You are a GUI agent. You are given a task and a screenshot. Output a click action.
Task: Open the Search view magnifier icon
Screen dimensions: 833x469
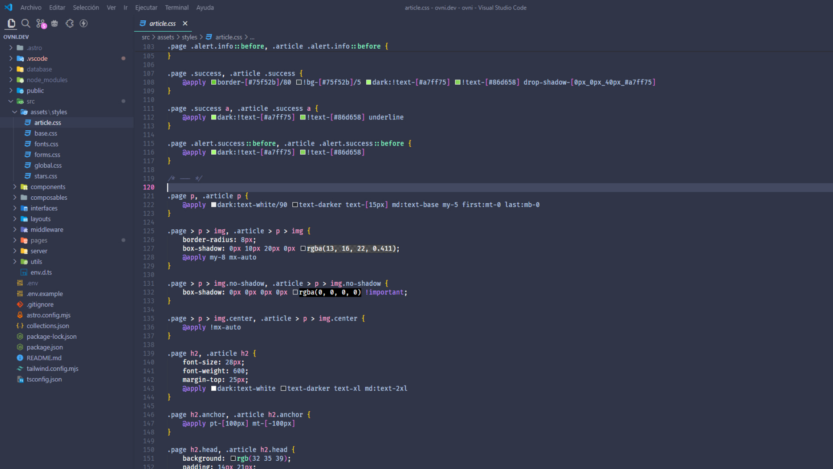[26, 23]
